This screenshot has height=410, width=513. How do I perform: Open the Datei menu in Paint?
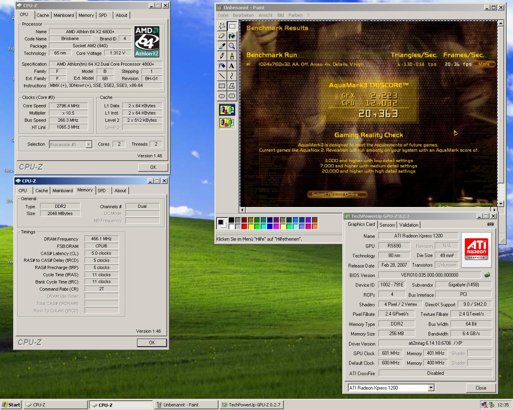tap(223, 15)
